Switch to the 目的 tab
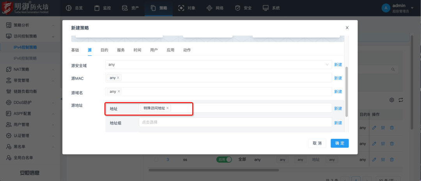 click(104, 50)
